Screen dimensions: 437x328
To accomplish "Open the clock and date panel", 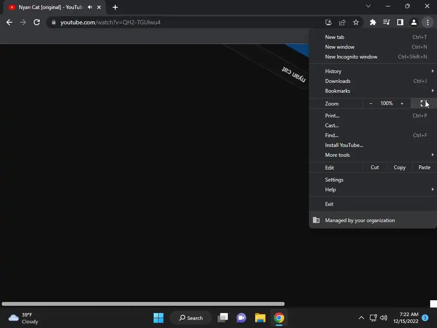I will [x=406, y=318].
